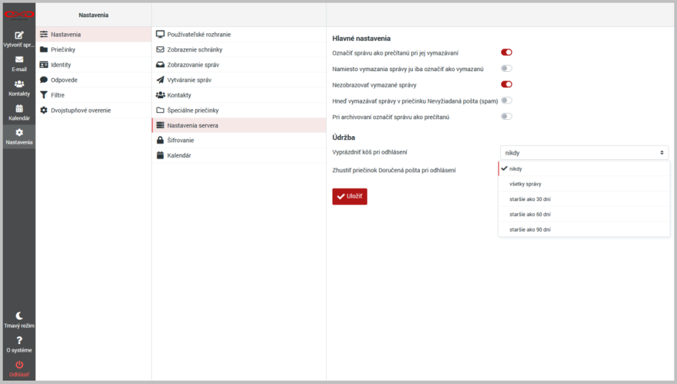Click the Tmavý režim label

(19, 326)
